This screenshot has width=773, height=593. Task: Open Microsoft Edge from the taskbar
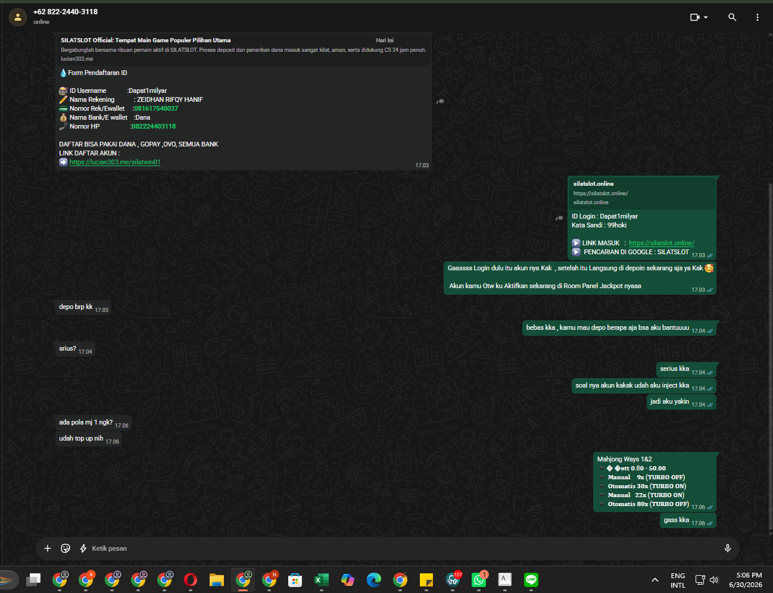[374, 579]
